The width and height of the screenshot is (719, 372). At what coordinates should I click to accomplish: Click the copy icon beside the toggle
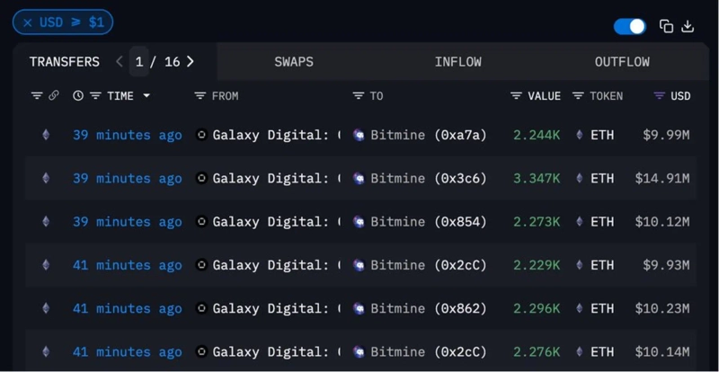pyautogui.click(x=666, y=26)
